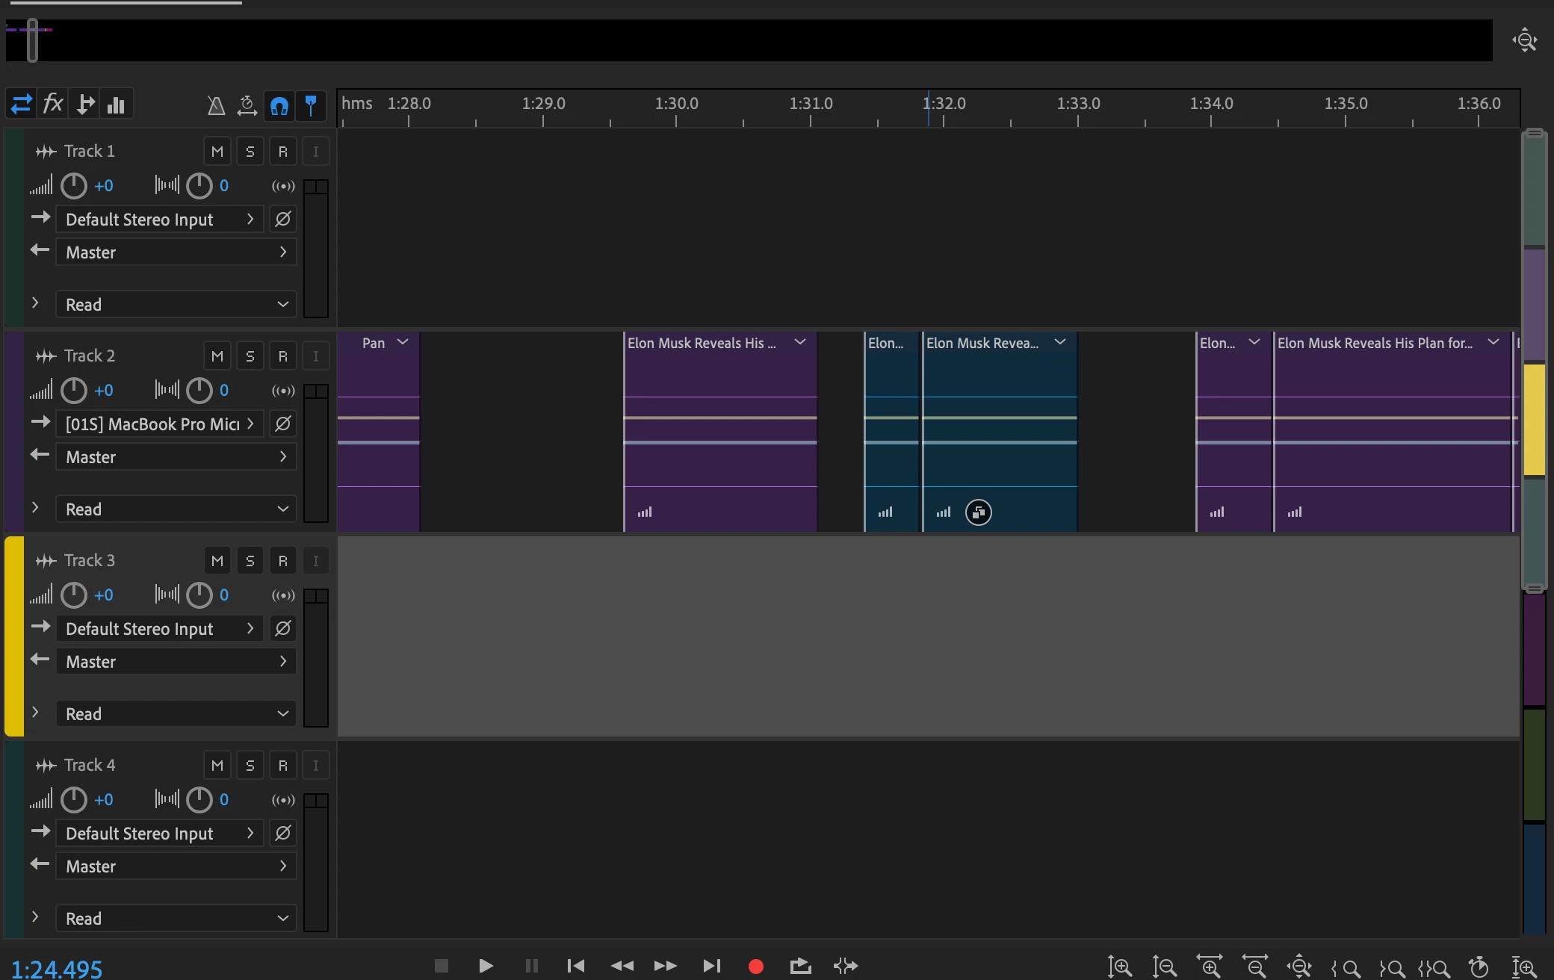Open Track 2 MacBook Pro Microphone input menu
The image size is (1554, 980).
160,424
